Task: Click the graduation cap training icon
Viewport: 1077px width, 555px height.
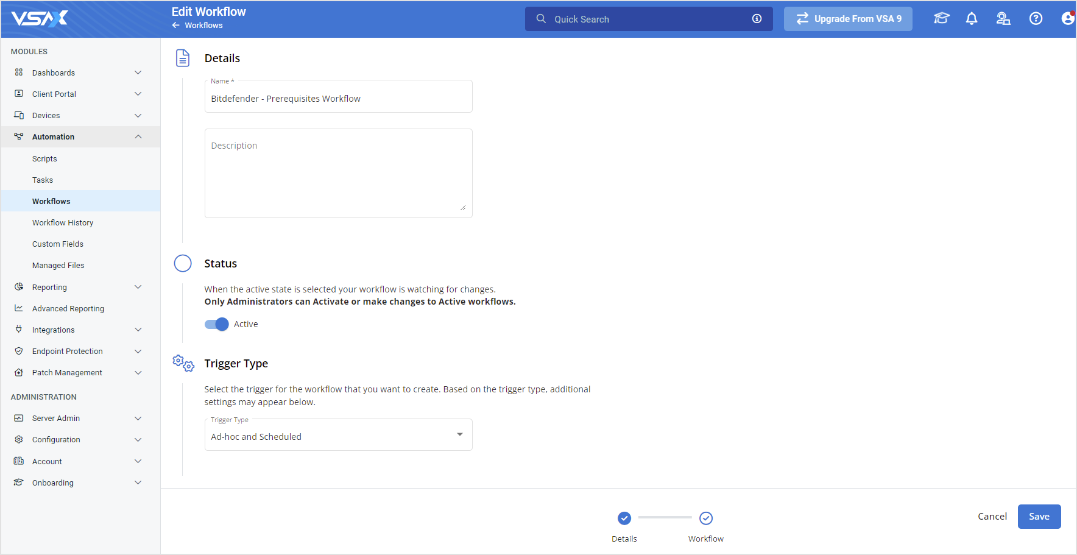Action: click(941, 18)
